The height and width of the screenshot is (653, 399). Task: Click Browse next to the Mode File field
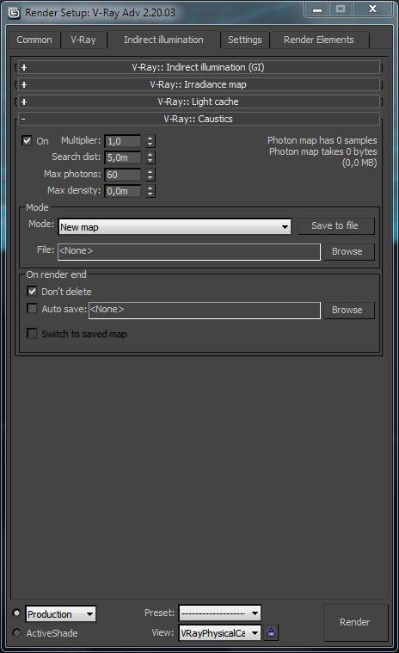point(348,251)
